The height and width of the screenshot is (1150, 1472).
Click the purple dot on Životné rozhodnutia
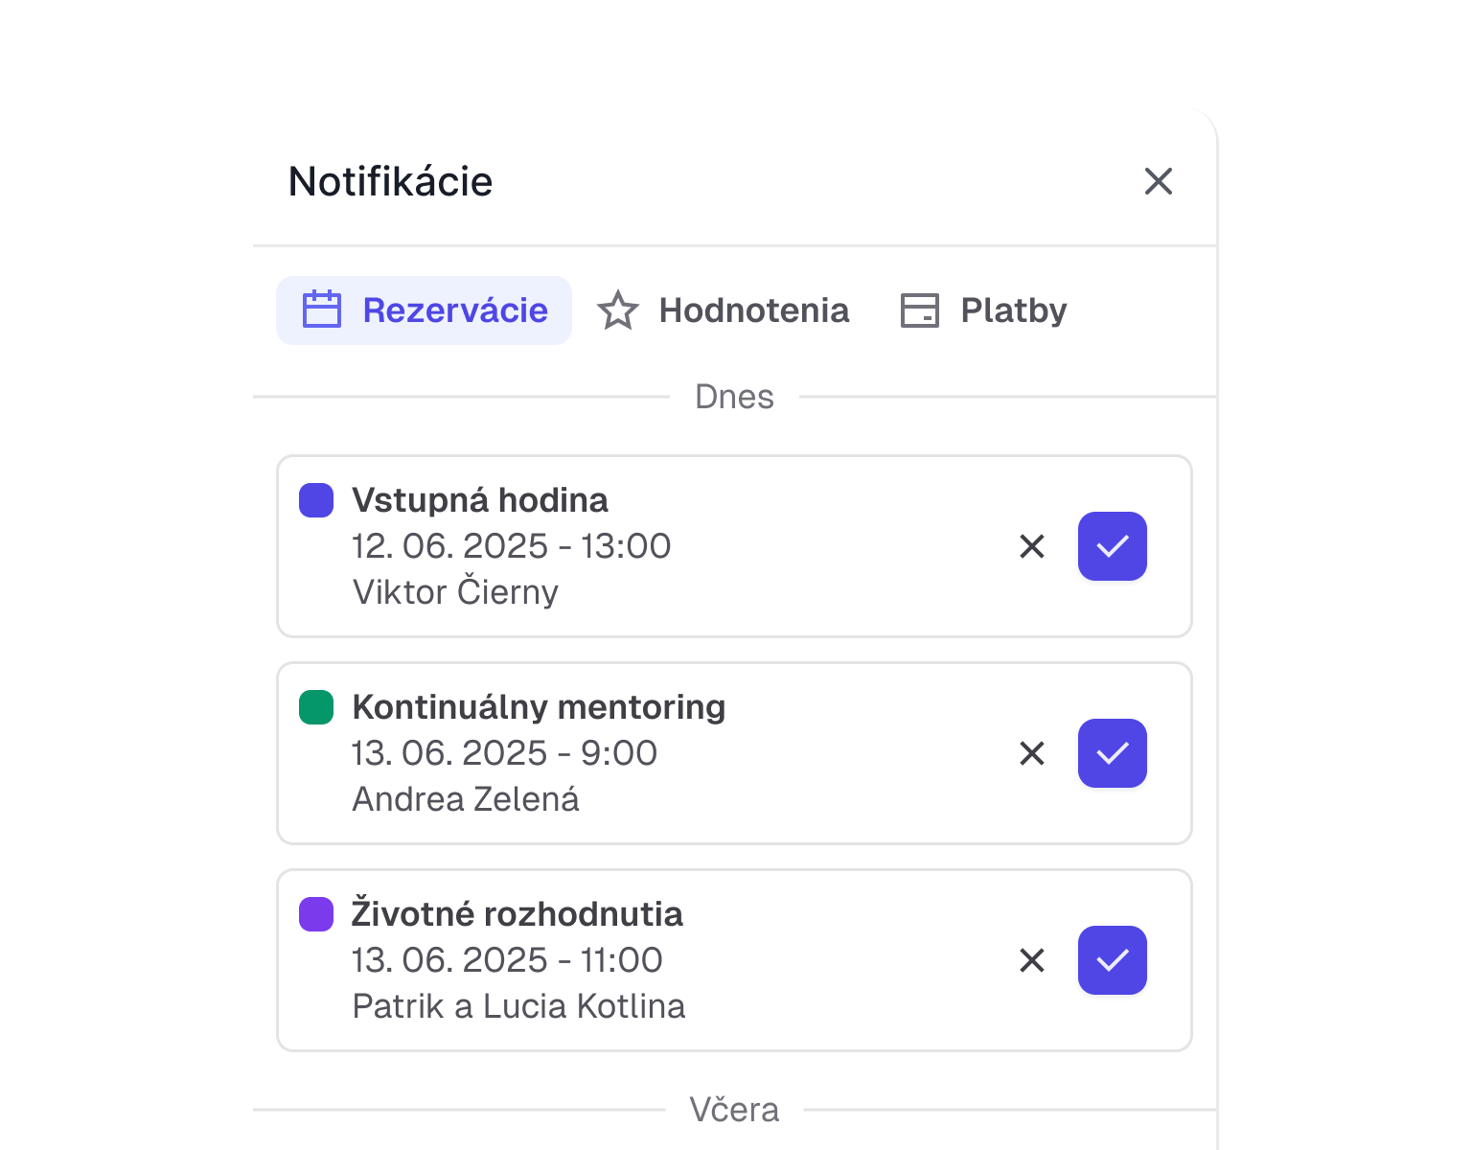pyautogui.click(x=315, y=914)
